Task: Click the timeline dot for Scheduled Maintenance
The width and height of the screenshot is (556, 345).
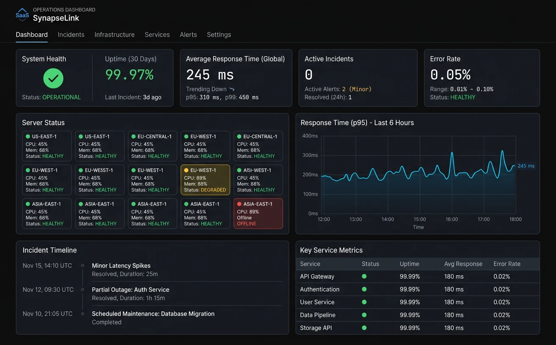Action: tap(83, 314)
